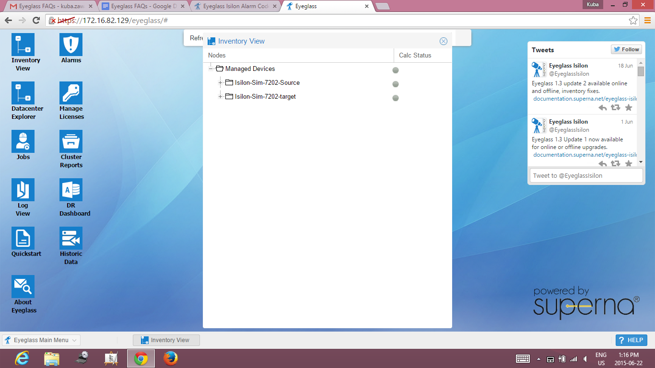Open the Jobs icon
655x368 pixels.
tap(23, 141)
